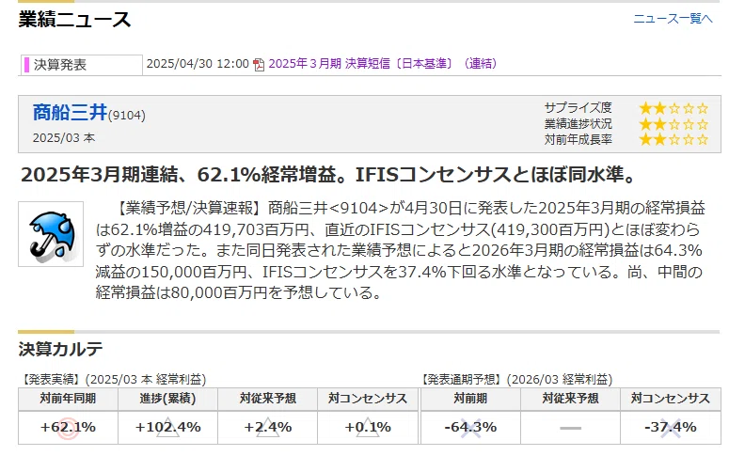Click the red circle mark on +62.1%
Screen dimensions: 729x456
coord(68,428)
